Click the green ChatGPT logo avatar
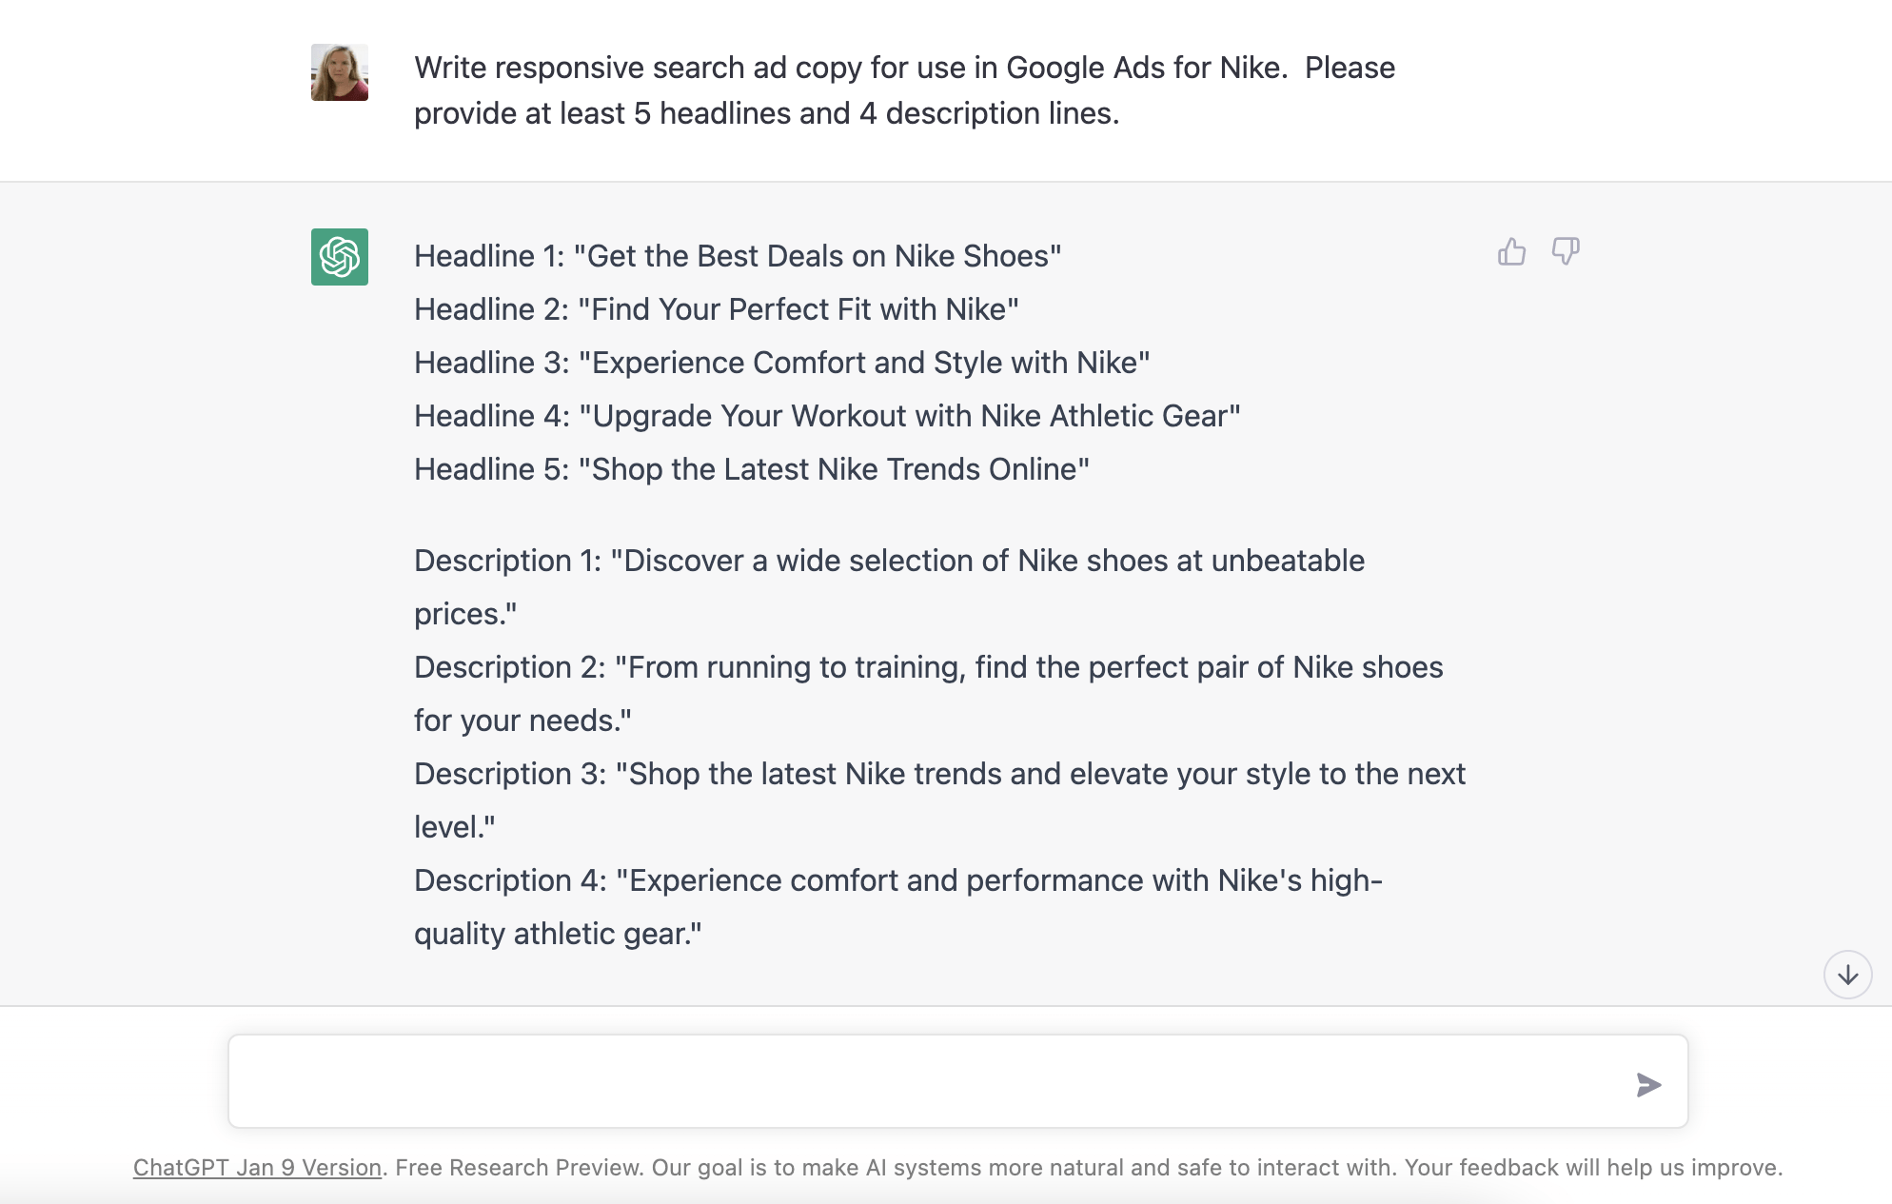 tap(340, 257)
